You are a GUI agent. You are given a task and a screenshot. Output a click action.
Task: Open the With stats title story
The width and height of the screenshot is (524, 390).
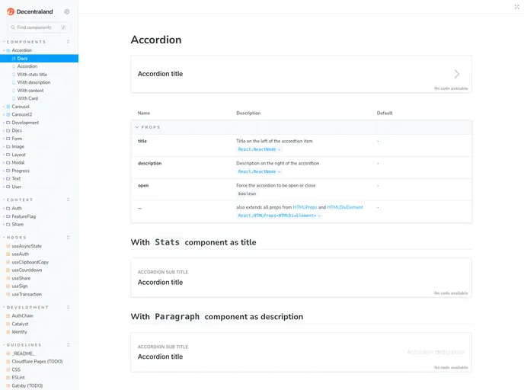32,75
